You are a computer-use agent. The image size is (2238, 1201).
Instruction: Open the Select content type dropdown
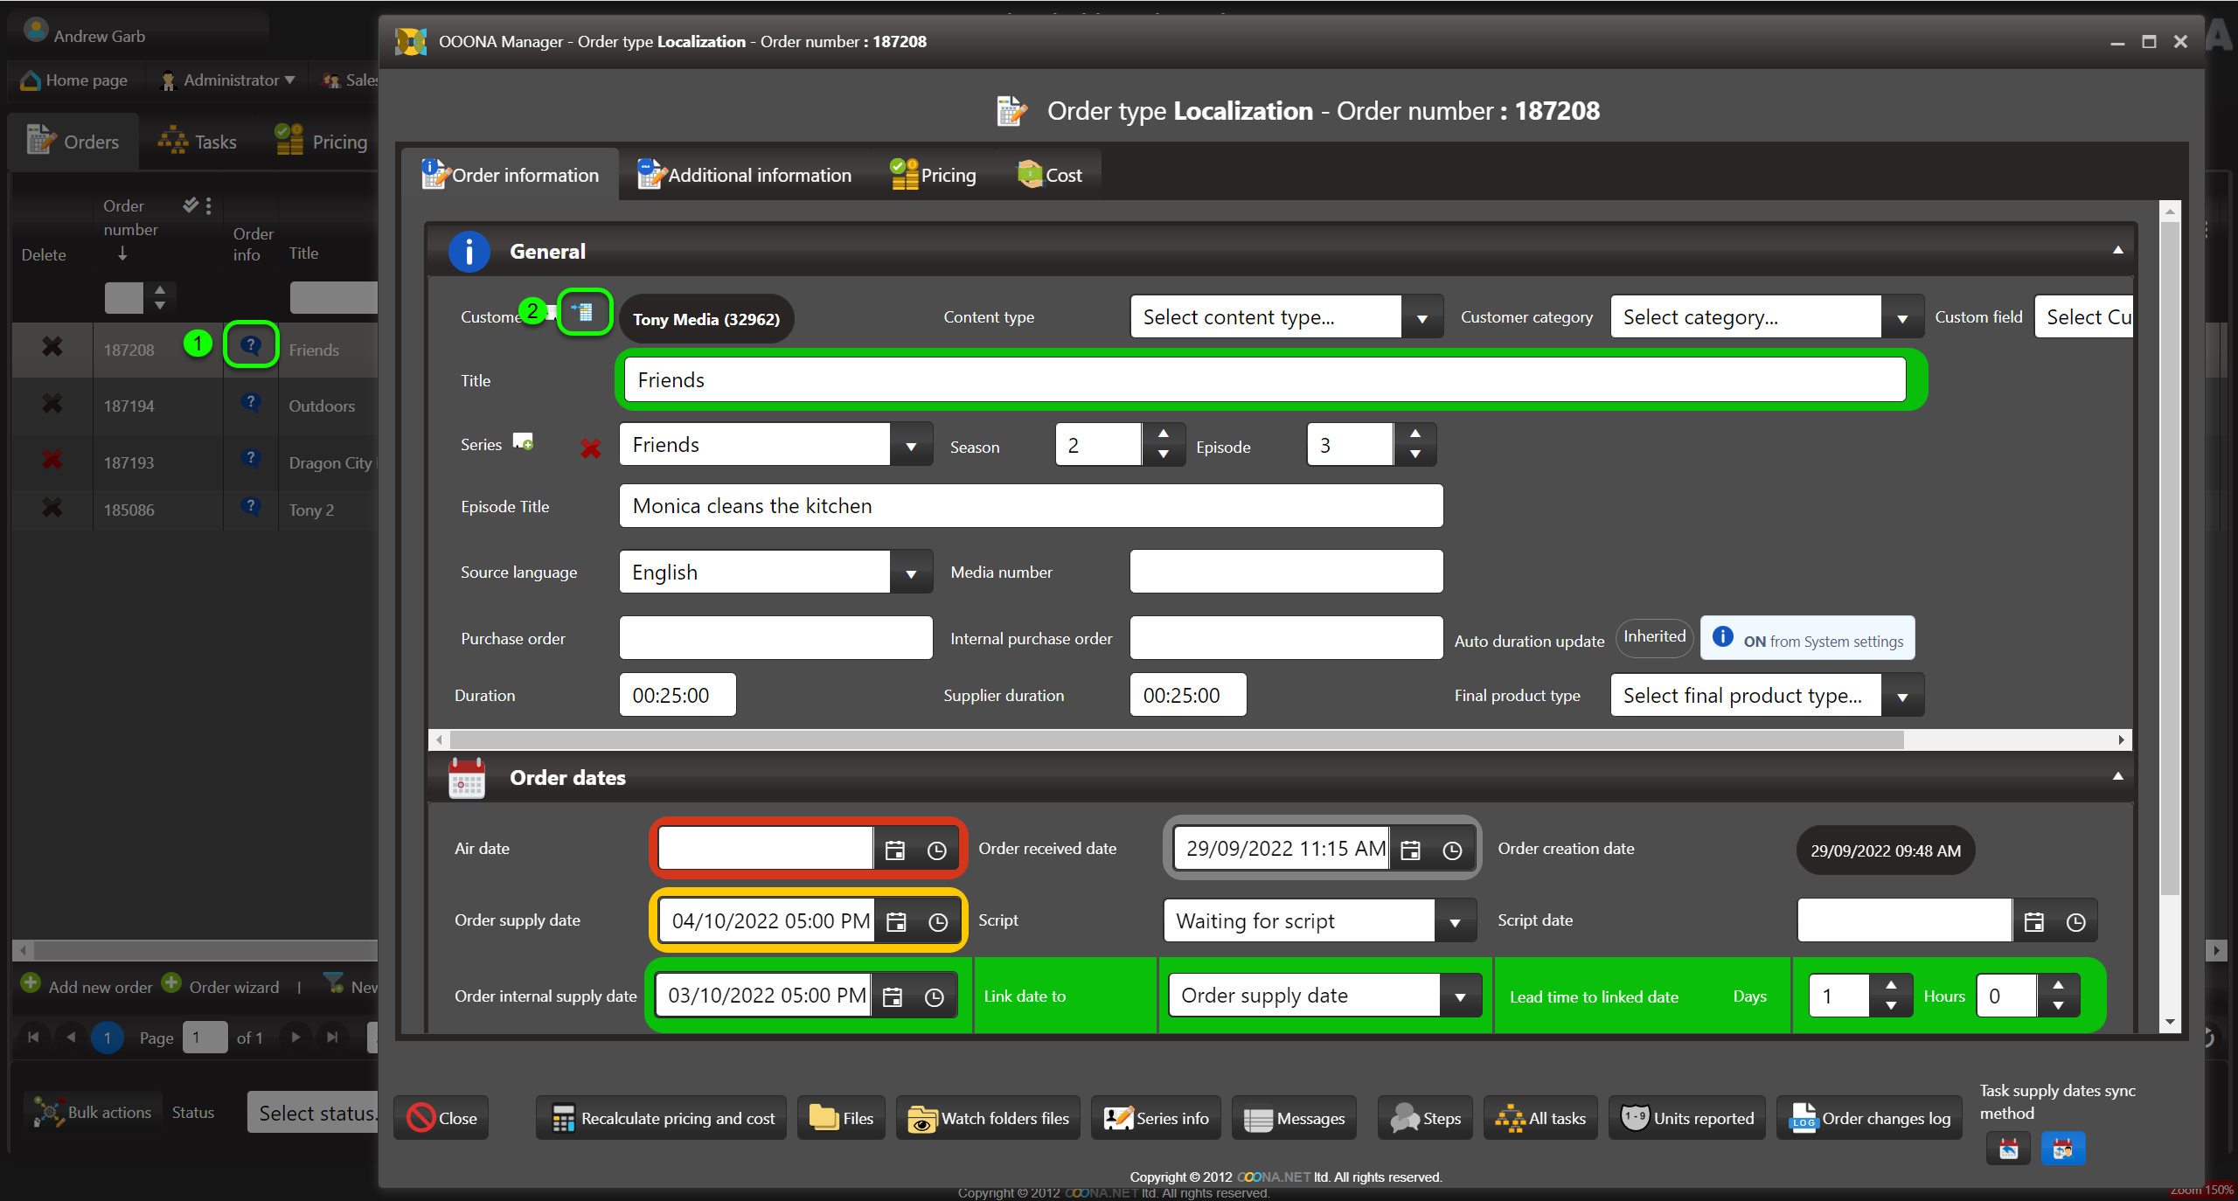coord(1421,318)
